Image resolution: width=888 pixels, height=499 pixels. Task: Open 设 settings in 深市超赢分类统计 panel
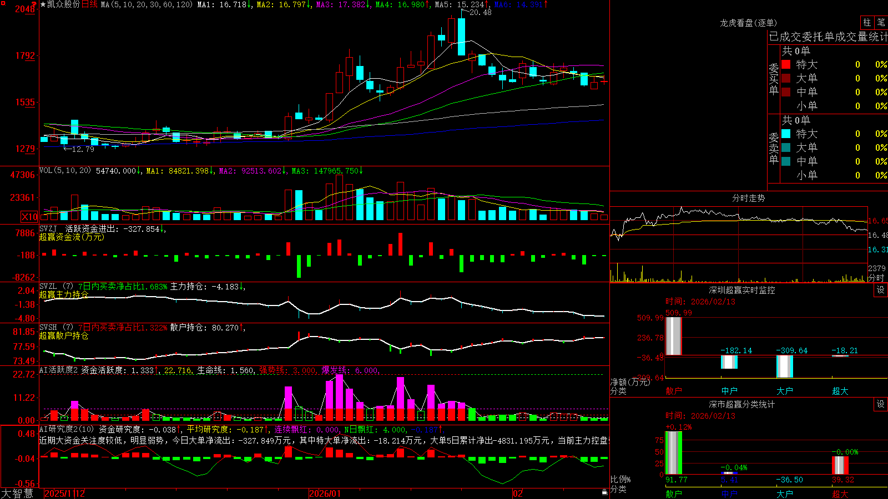click(x=881, y=404)
